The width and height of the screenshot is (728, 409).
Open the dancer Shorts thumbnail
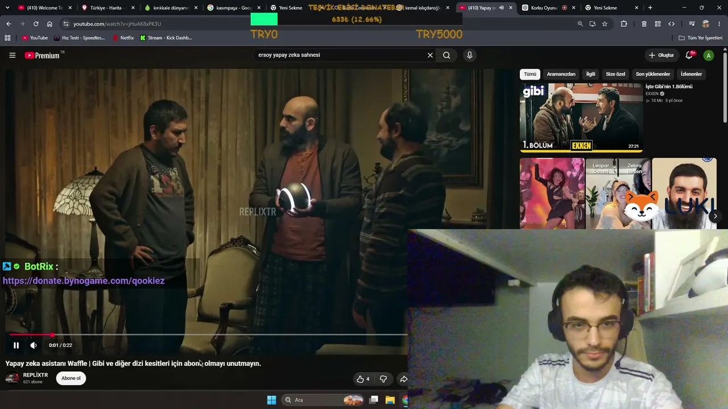coord(552,194)
